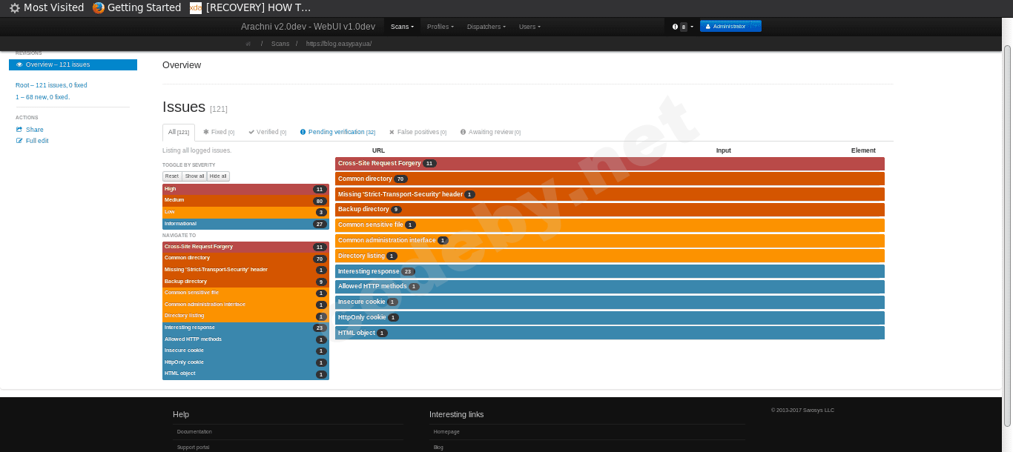Switch to the False positives [0] tab
The image size is (1013, 452).
pos(418,132)
